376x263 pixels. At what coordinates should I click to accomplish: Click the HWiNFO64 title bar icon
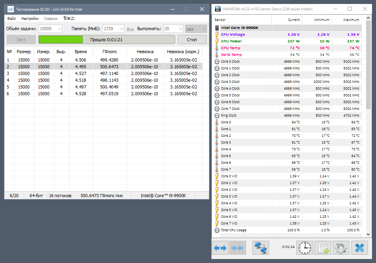(x=217, y=9)
